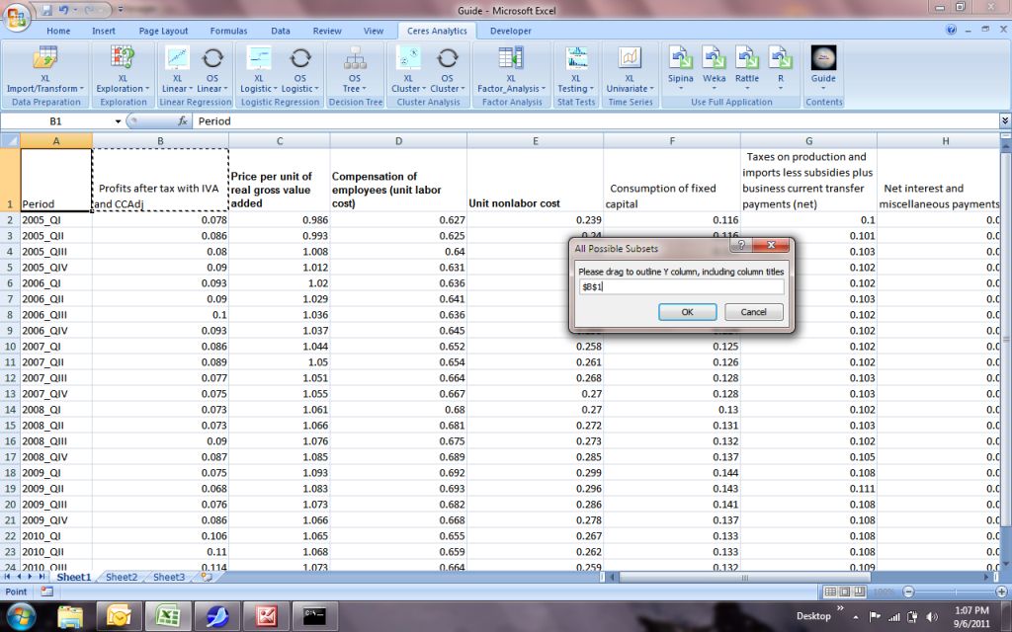Select row 10 header

tap(10, 347)
